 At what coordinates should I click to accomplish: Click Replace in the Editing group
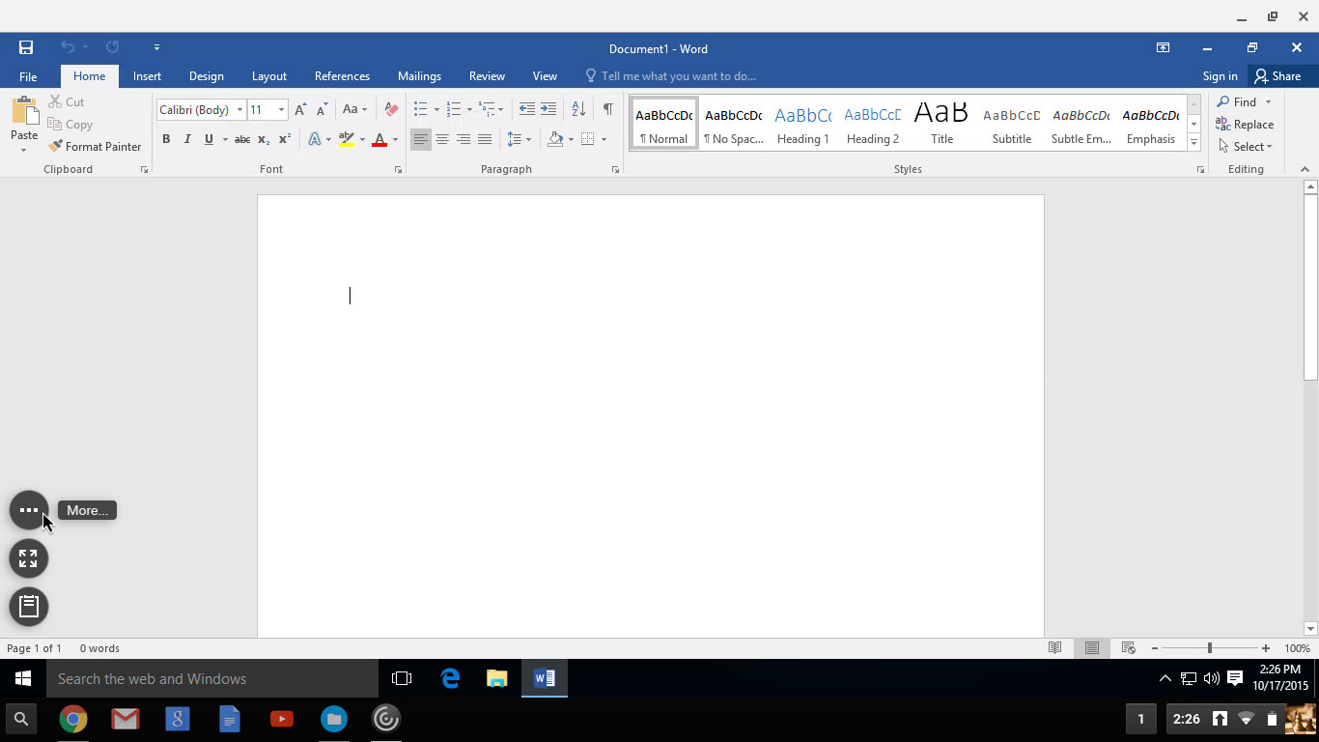[1245, 124]
